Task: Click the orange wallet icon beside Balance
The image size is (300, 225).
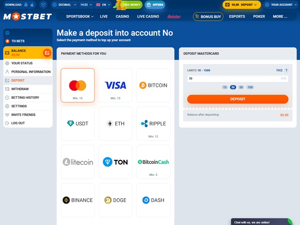Action: click(47, 53)
